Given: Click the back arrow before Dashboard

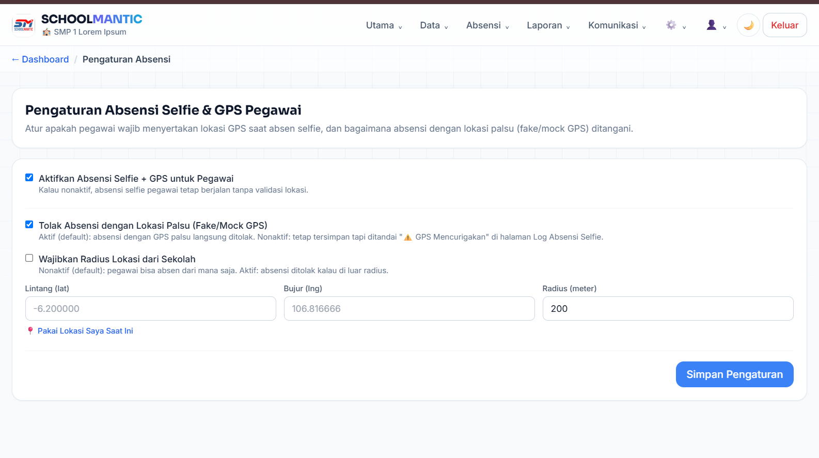Looking at the screenshot, I should [x=15, y=59].
